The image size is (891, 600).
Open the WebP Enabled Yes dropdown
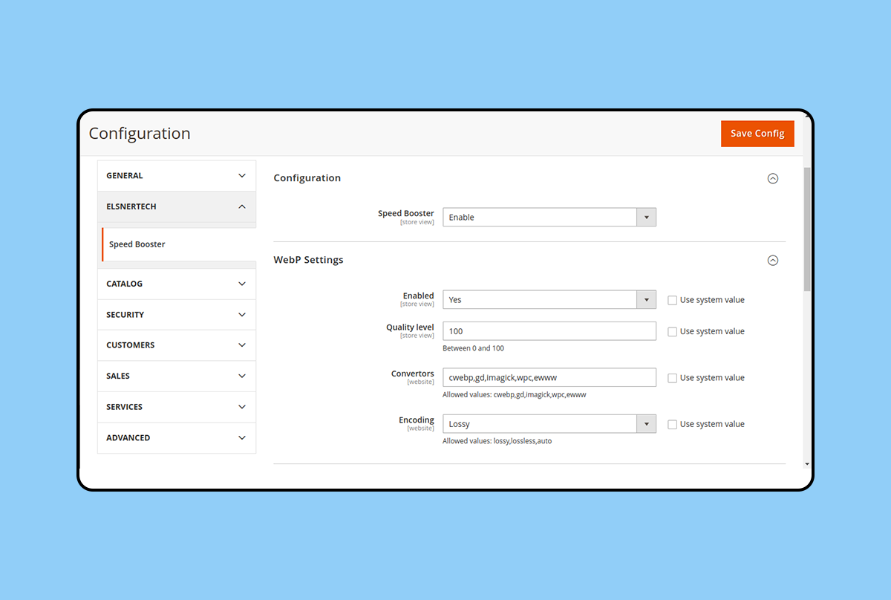coord(549,300)
